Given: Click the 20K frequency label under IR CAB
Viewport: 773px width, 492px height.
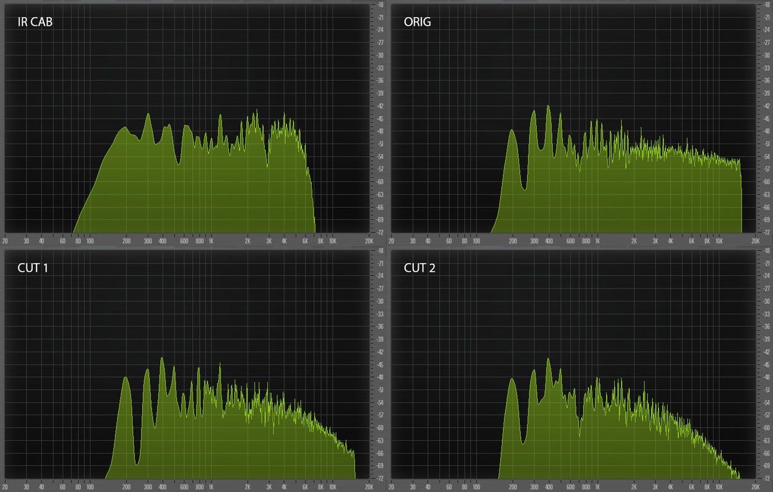Looking at the screenshot, I should 368,242.
